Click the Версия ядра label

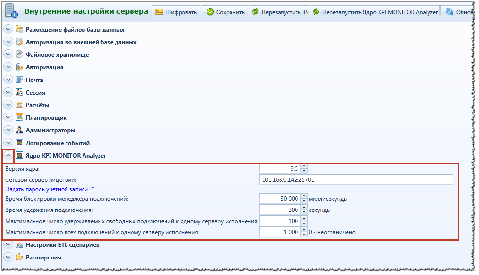point(23,169)
